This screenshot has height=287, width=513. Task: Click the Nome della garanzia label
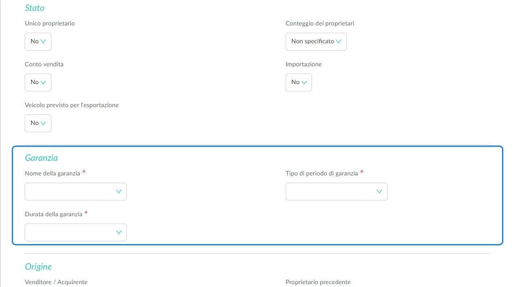click(53, 173)
